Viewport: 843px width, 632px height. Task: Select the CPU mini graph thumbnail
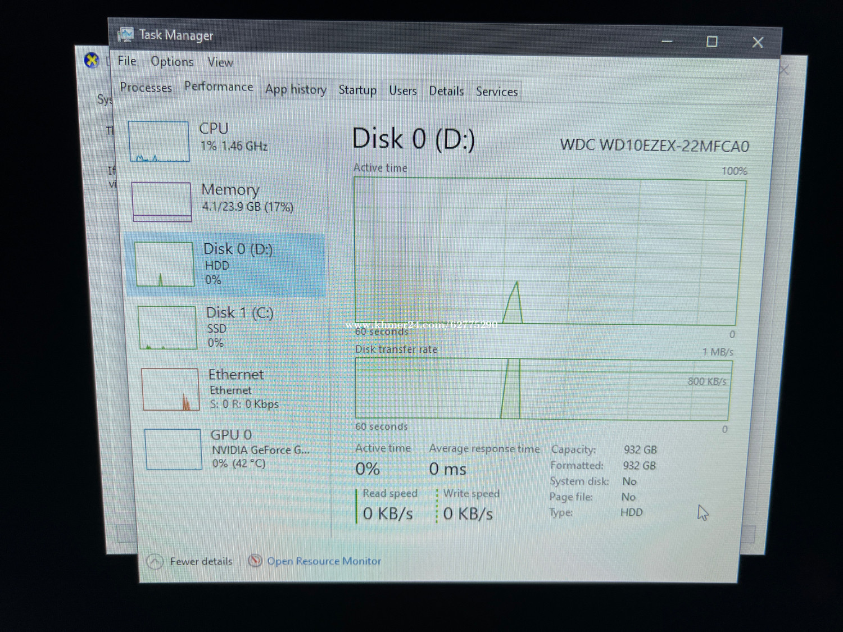(x=159, y=142)
